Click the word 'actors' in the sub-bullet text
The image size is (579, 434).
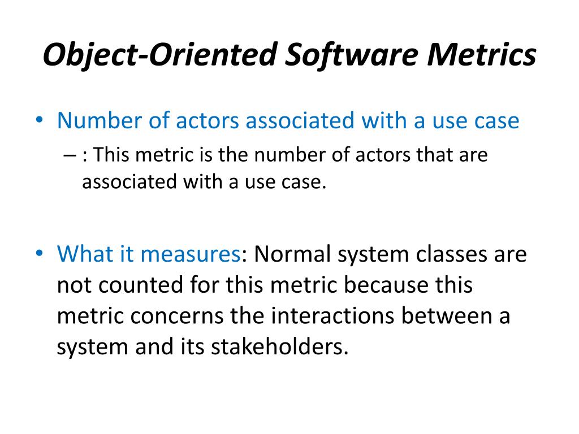(383, 154)
